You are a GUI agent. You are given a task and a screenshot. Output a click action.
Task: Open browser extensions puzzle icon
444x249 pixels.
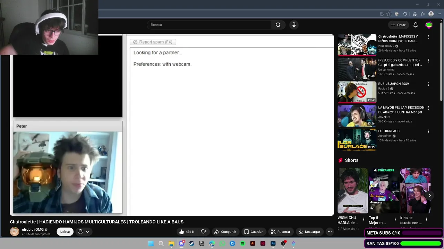(x=405, y=14)
